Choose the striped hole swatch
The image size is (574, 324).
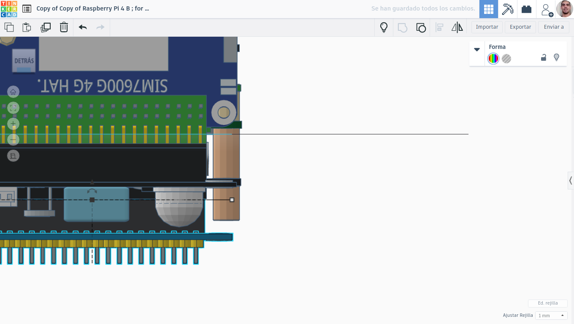click(506, 59)
